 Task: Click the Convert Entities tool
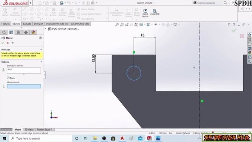[x=63, y=12]
